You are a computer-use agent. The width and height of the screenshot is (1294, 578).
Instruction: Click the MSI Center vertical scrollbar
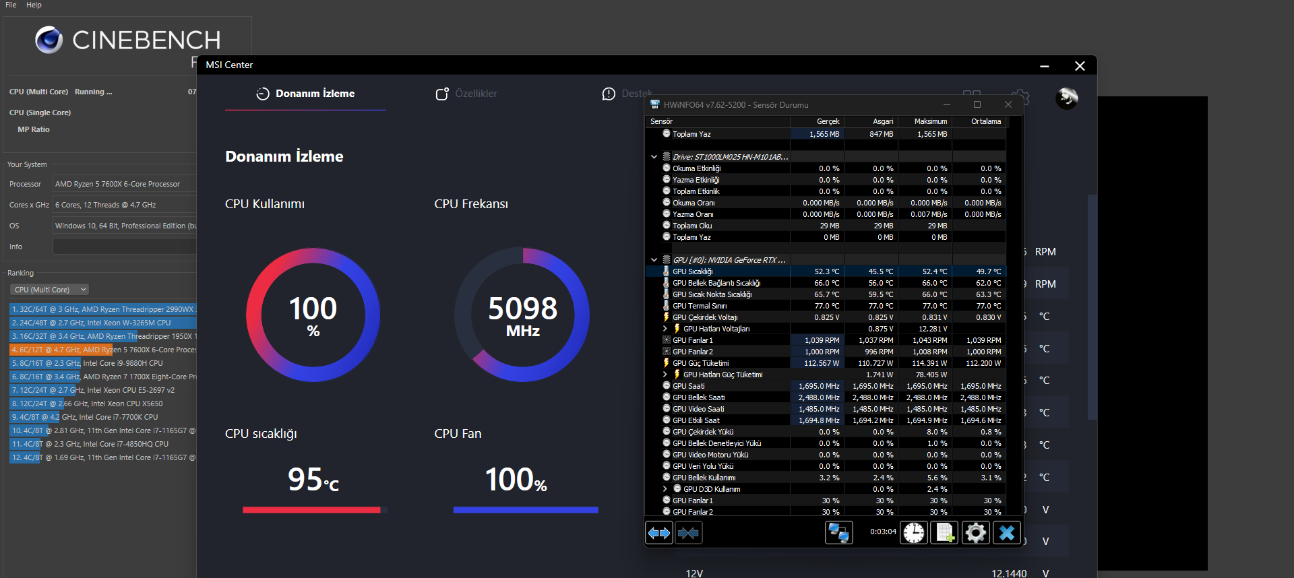[x=1092, y=307]
